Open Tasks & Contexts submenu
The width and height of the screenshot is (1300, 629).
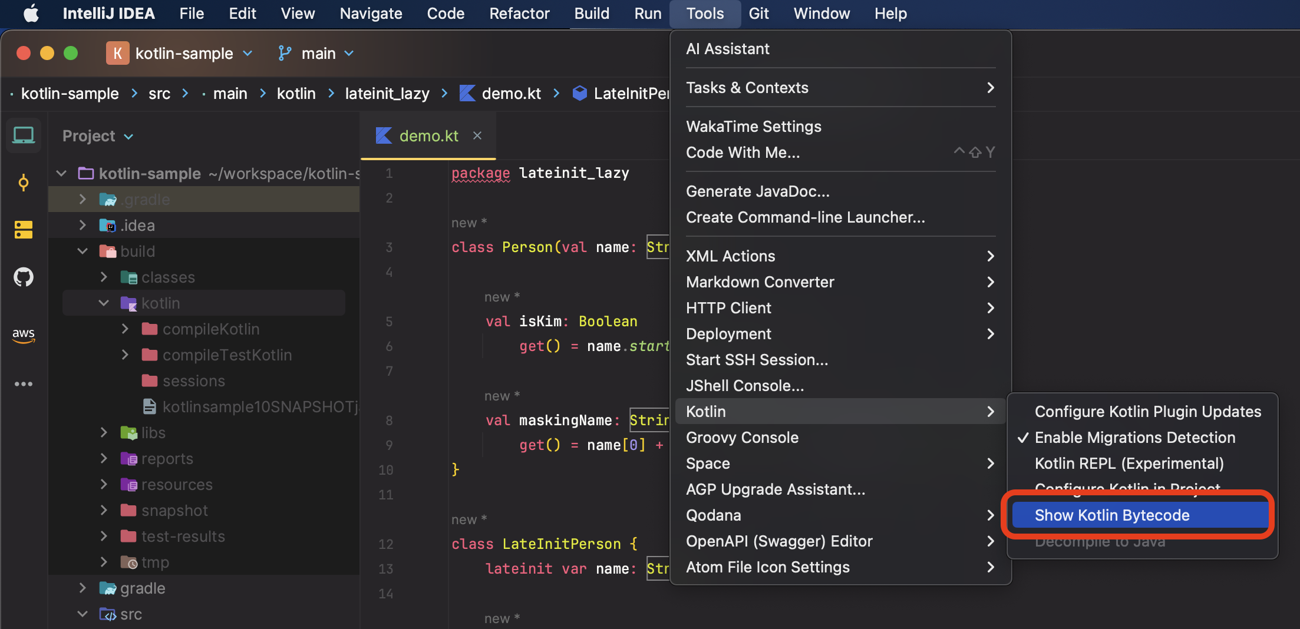click(x=840, y=88)
